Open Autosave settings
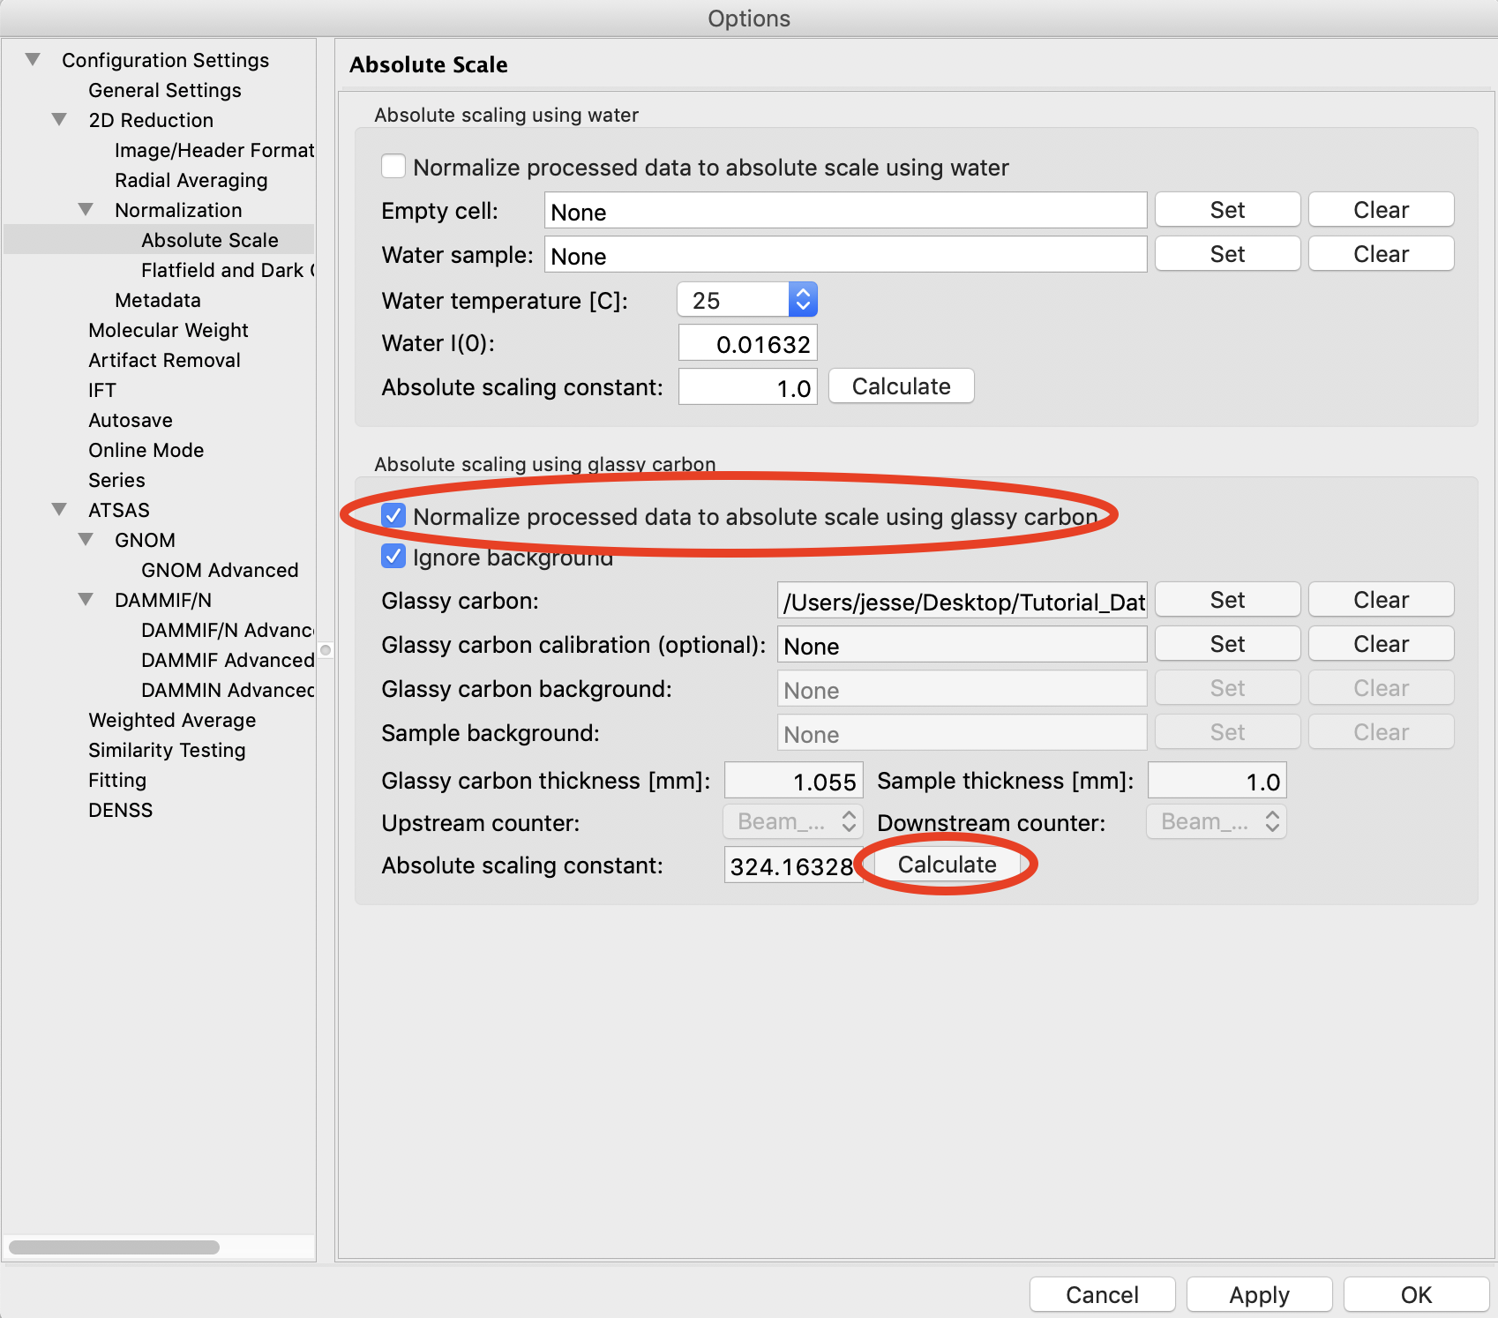The image size is (1498, 1318). coord(131,420)
